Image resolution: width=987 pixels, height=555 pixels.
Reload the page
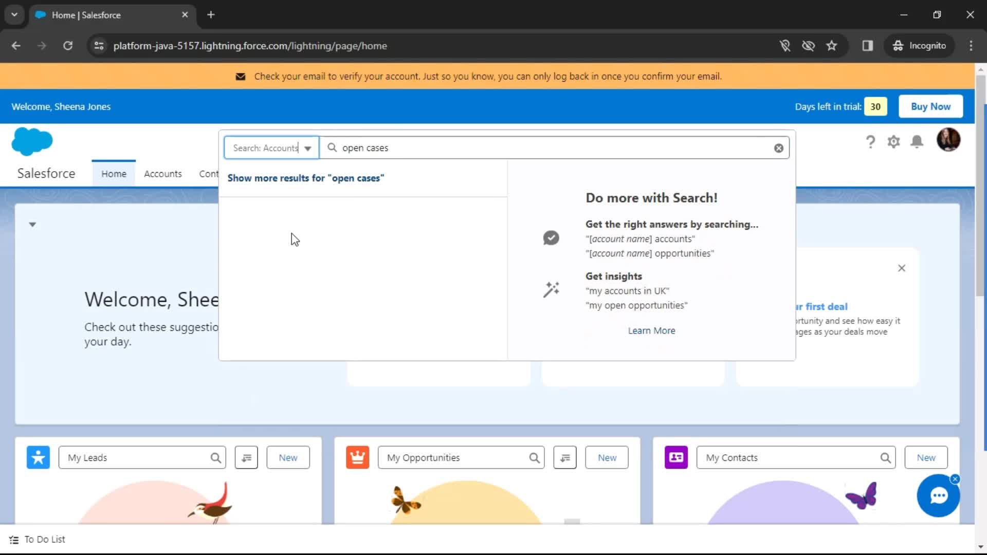click(68, 46)
